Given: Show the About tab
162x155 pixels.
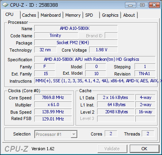Looking at the screenshot, I should click(x=129, y=15).
